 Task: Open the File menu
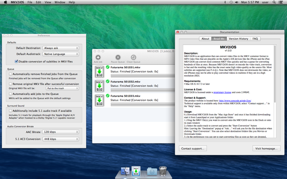point(30,2)
